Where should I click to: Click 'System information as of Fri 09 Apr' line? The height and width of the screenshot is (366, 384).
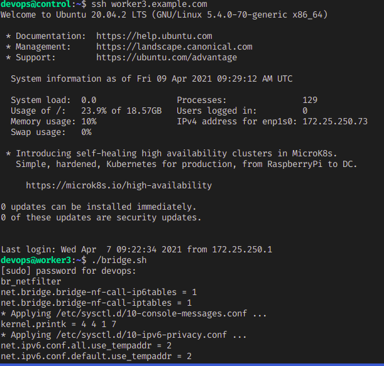point(151,78)
